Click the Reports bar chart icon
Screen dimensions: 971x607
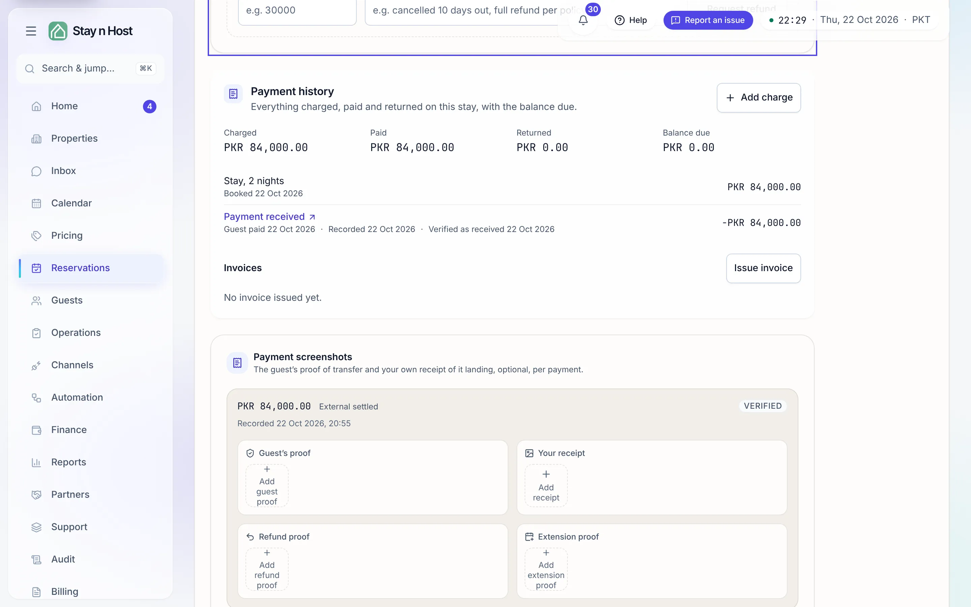click(36, 462)
